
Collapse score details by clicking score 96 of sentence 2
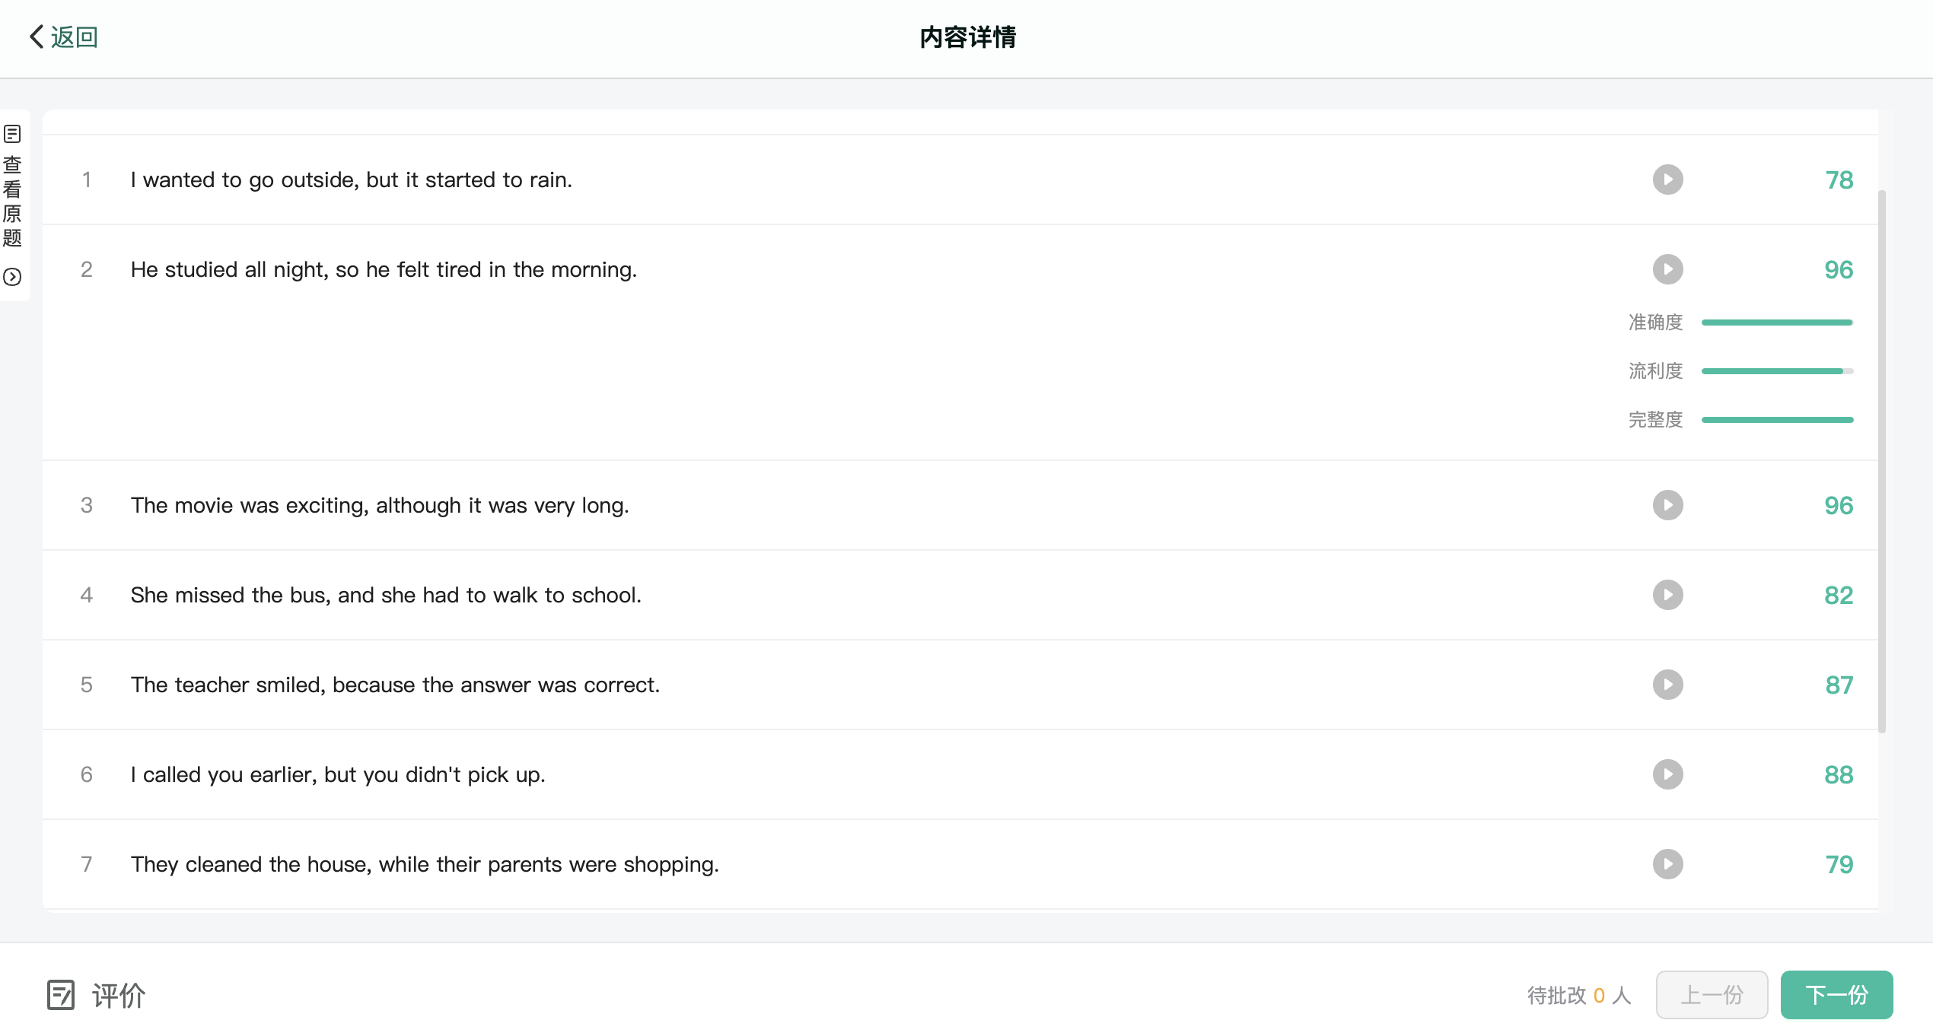pyautogui.click(x=1839, y=269)
